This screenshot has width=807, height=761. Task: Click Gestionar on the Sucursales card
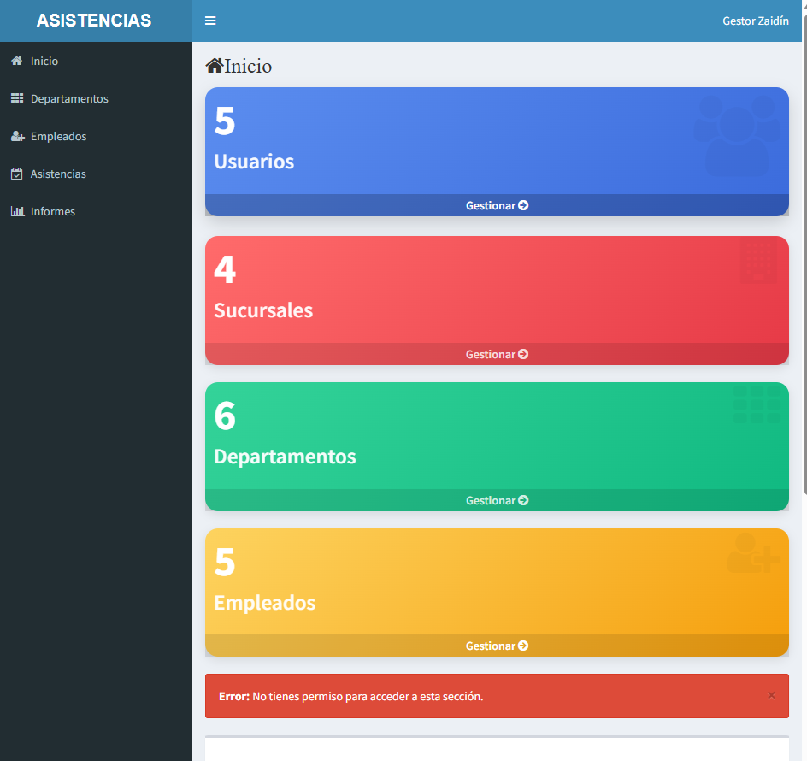tap(497, 354)
